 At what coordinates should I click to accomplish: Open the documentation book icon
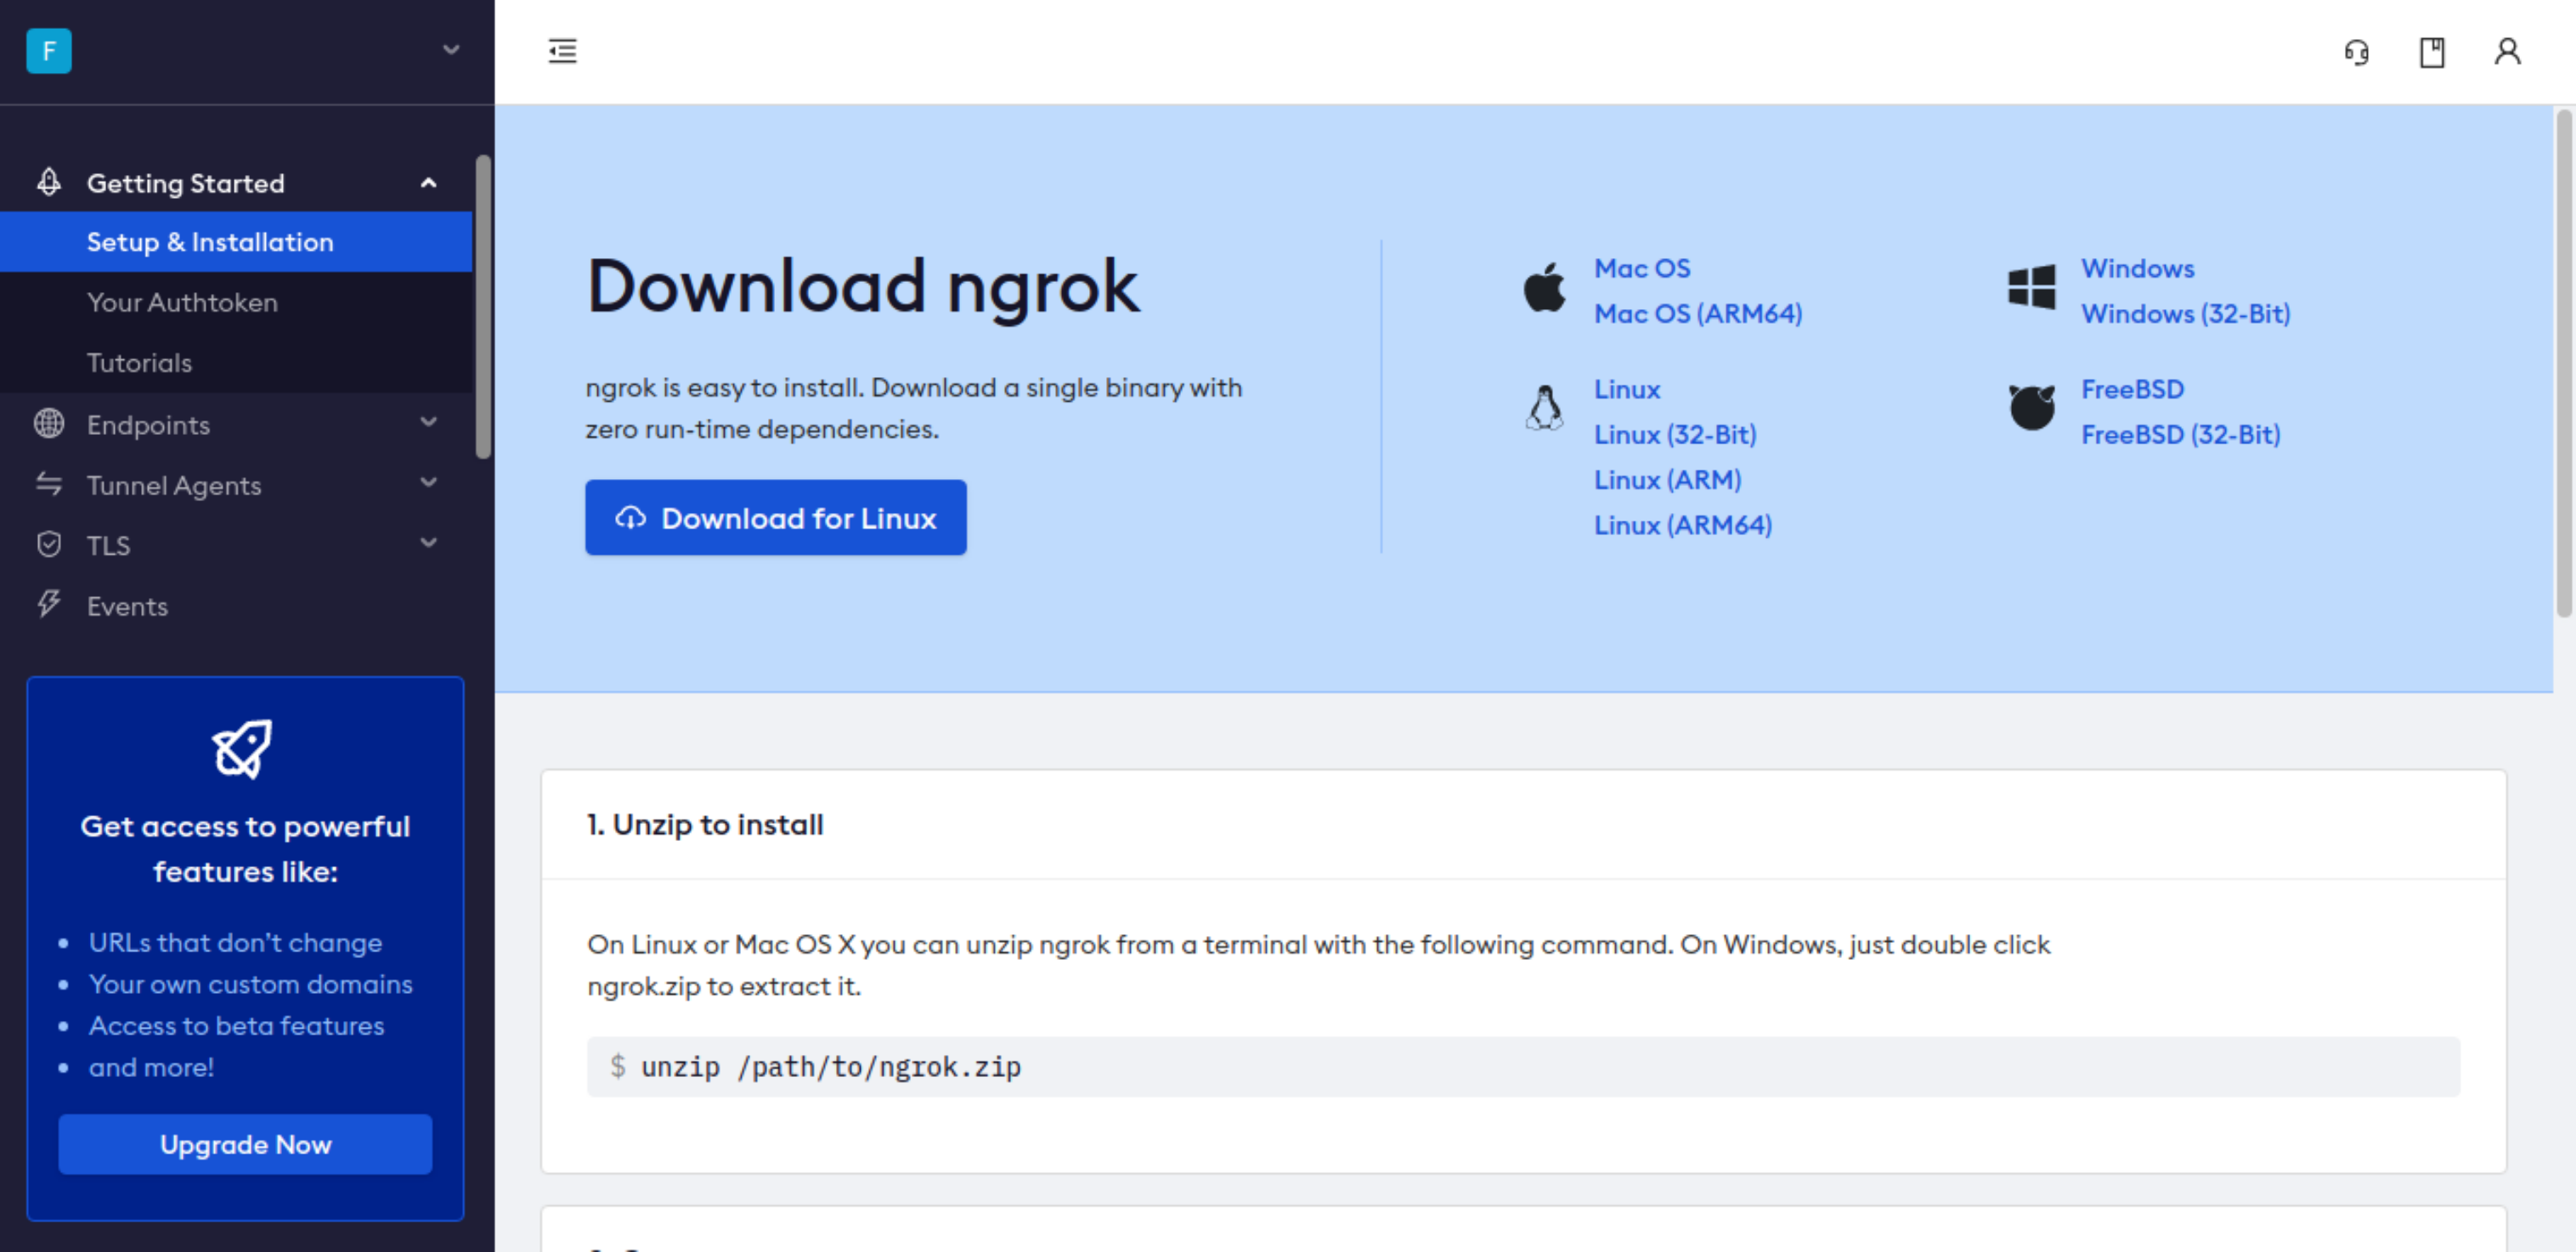[x=2431, y=52]
